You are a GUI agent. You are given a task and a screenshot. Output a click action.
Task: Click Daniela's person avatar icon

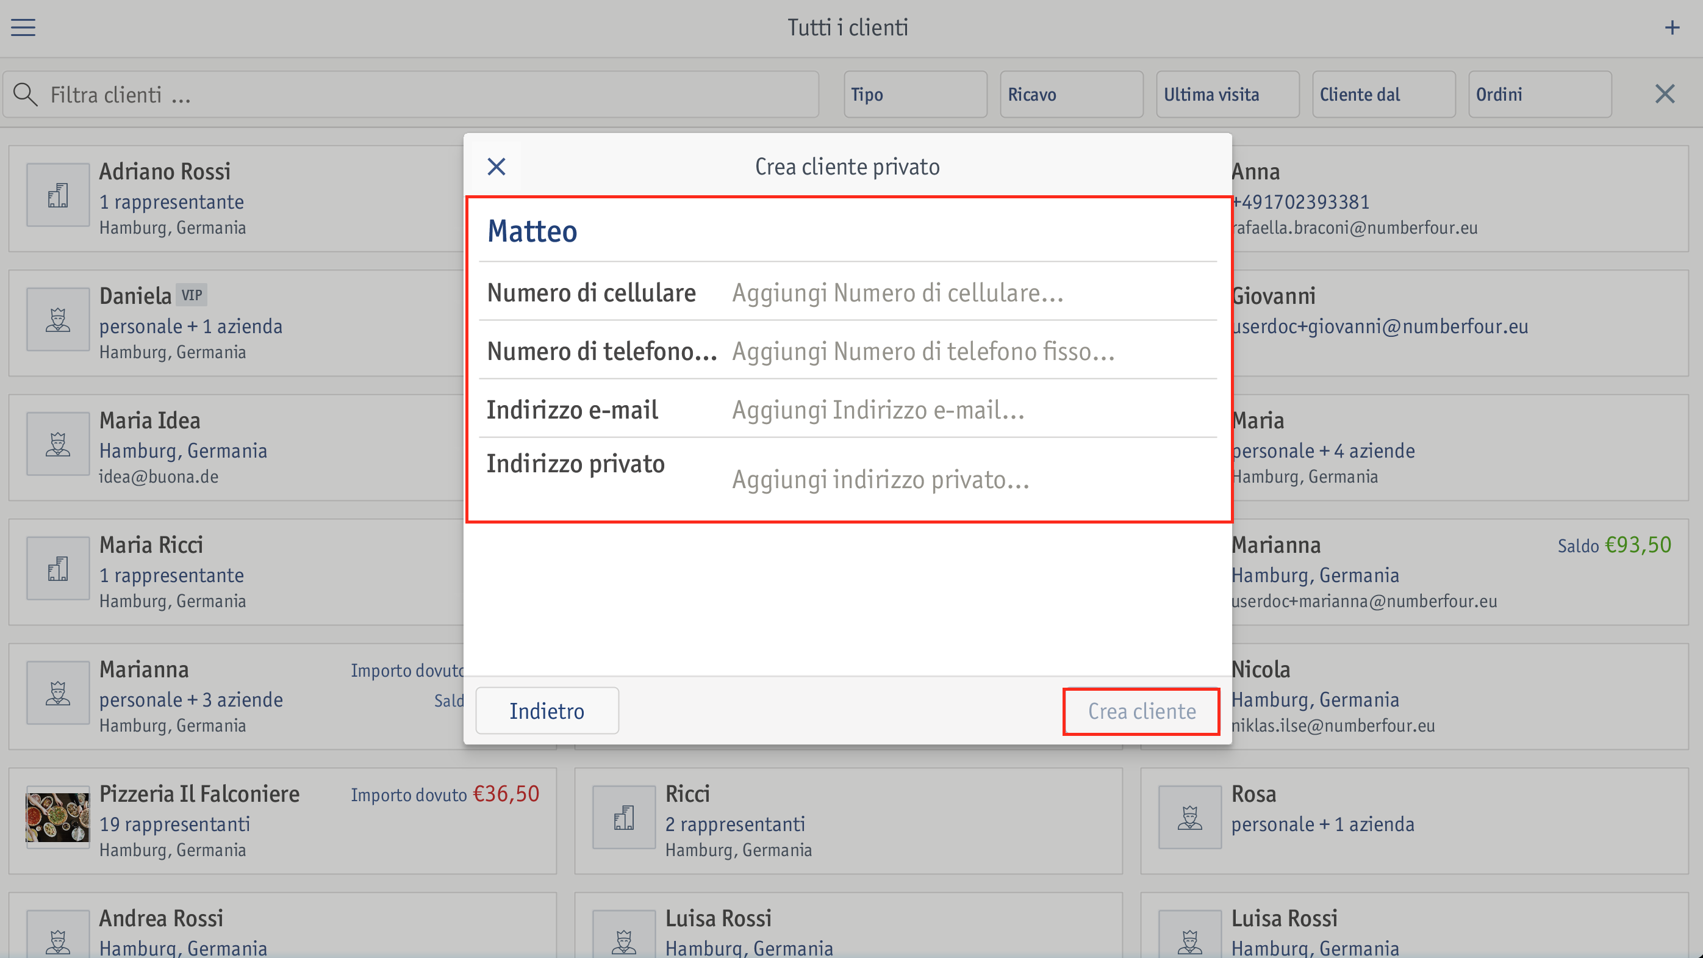point(58,319)
